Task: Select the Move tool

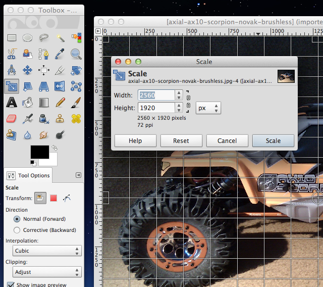Action: click(28, 70)
